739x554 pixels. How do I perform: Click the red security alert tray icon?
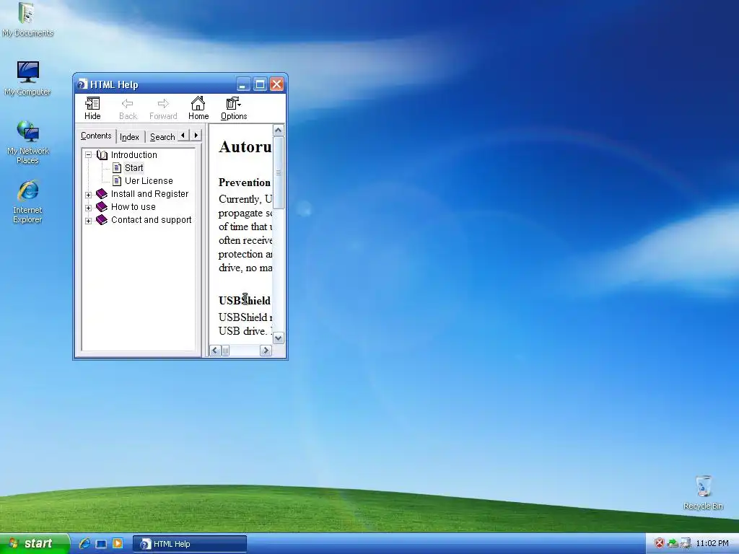(x=660, y=543)
